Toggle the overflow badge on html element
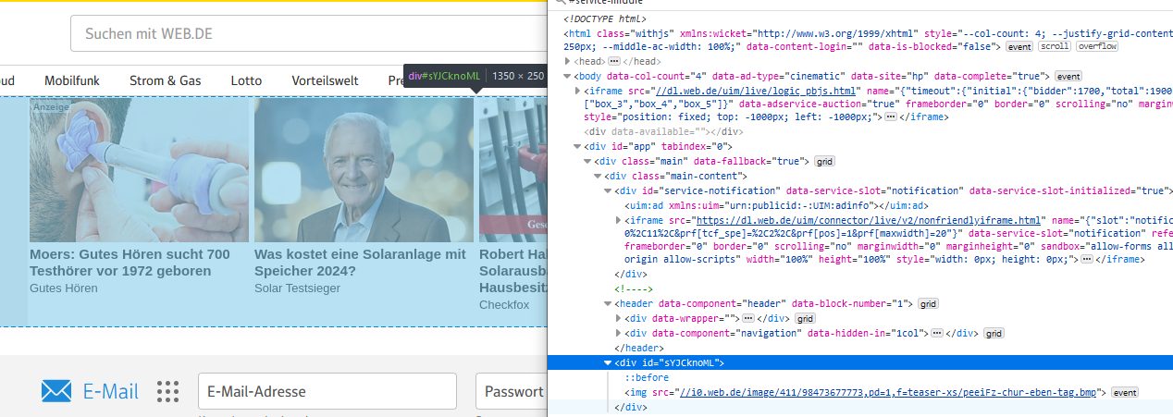 [1096, 46]
